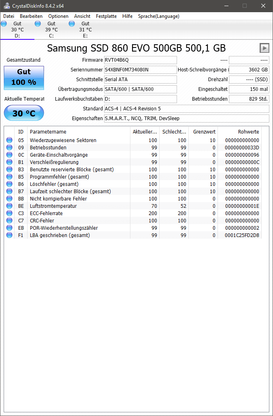Open the Sprache(Language) menu
273x416 pixels.
159,16
